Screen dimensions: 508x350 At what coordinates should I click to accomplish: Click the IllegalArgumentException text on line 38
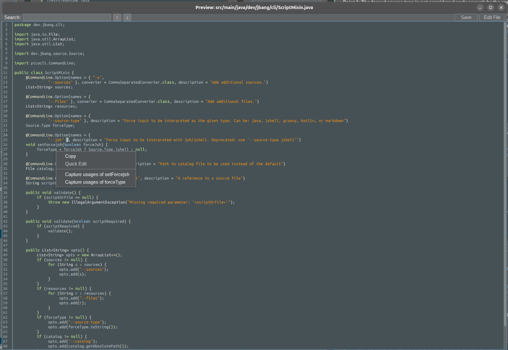tap(98, 202)
